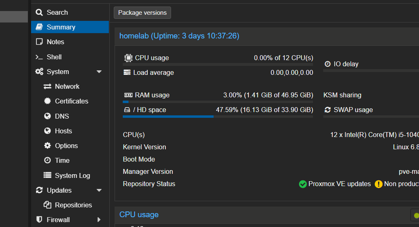Collapse the System section arrow
Image resolution: width=419 pixels, height=227 pixels.
99,72
